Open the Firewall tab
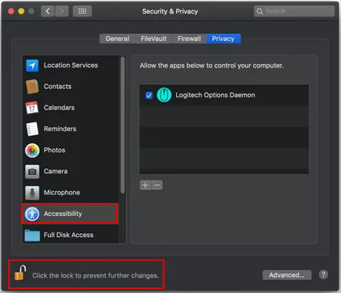 [x=189, y=39]
